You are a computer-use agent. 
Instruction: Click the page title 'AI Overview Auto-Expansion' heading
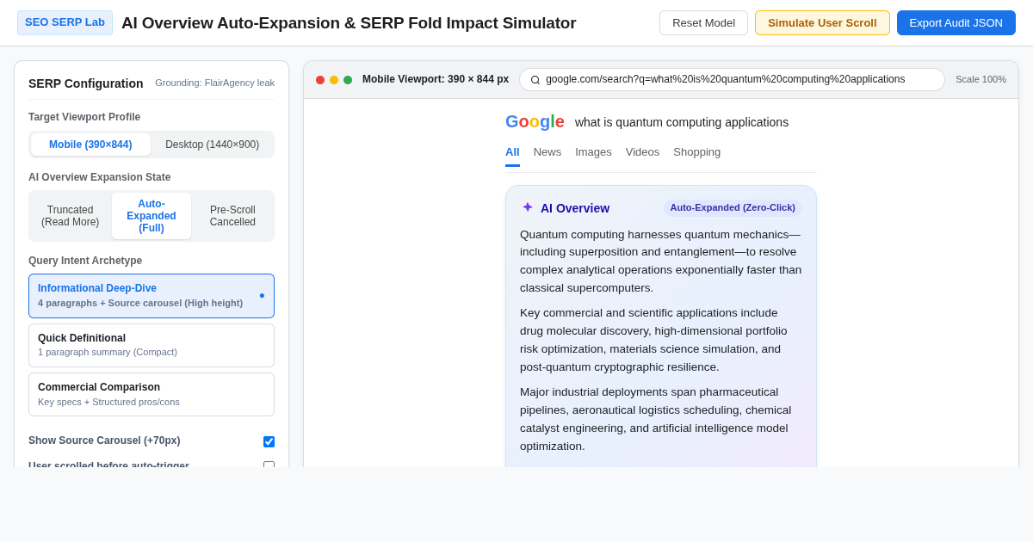point(349,23)
